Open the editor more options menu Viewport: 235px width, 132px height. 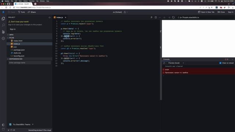(x=160, y=18)
